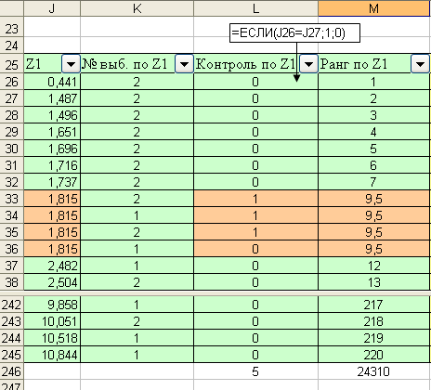431x390 pixels.
Task: Select row header 38
Action: click(x=11, y=282)
